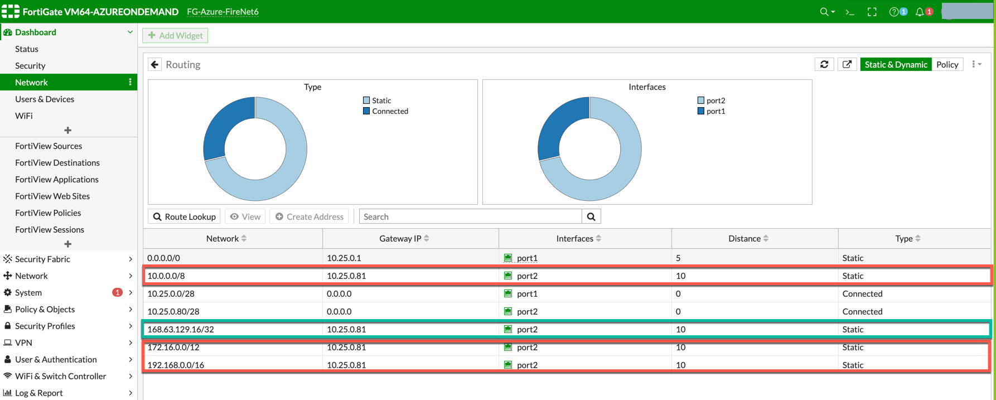Open Routing widget in expanded view icon
The width and height of the screenshot is (996, 400).
(847, 65)
